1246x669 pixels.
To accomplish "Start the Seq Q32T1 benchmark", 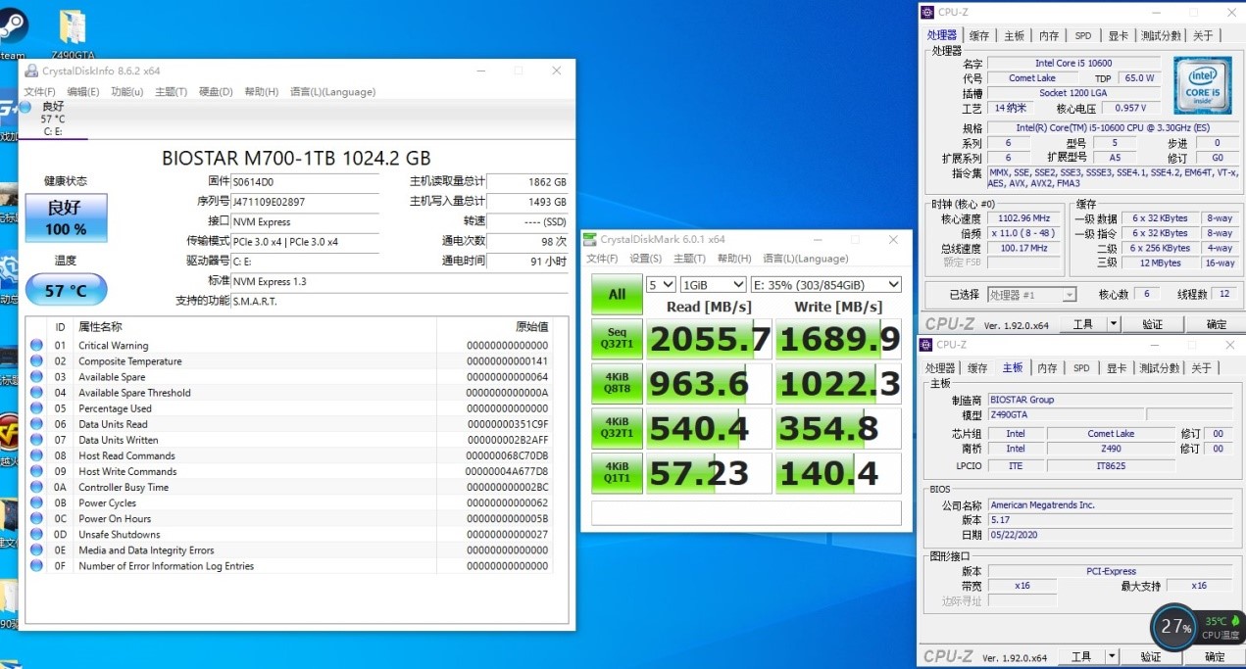I will click(x=617, y=339).
